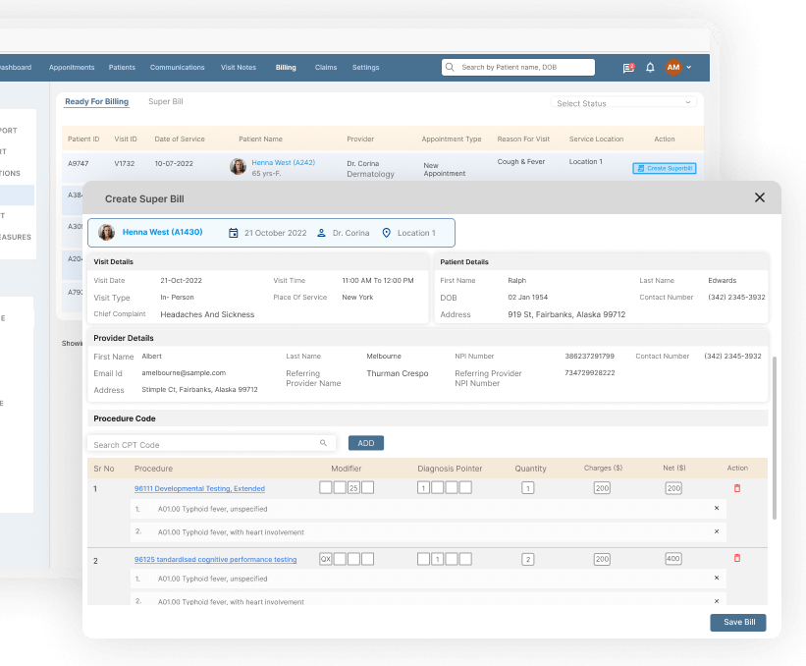Screen dimensions: 806x666
Task: Expand the AM user profile menu
Action: [678, 68]
